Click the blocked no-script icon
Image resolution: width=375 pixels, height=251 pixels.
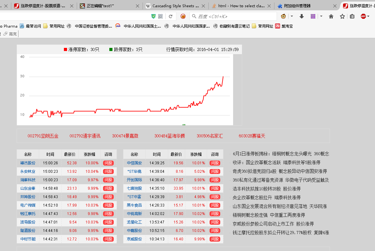tap(183, 16)
